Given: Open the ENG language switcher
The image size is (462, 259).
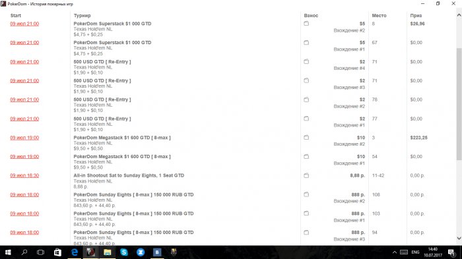Looking at the screenshot, I should (x=415, y=252).
